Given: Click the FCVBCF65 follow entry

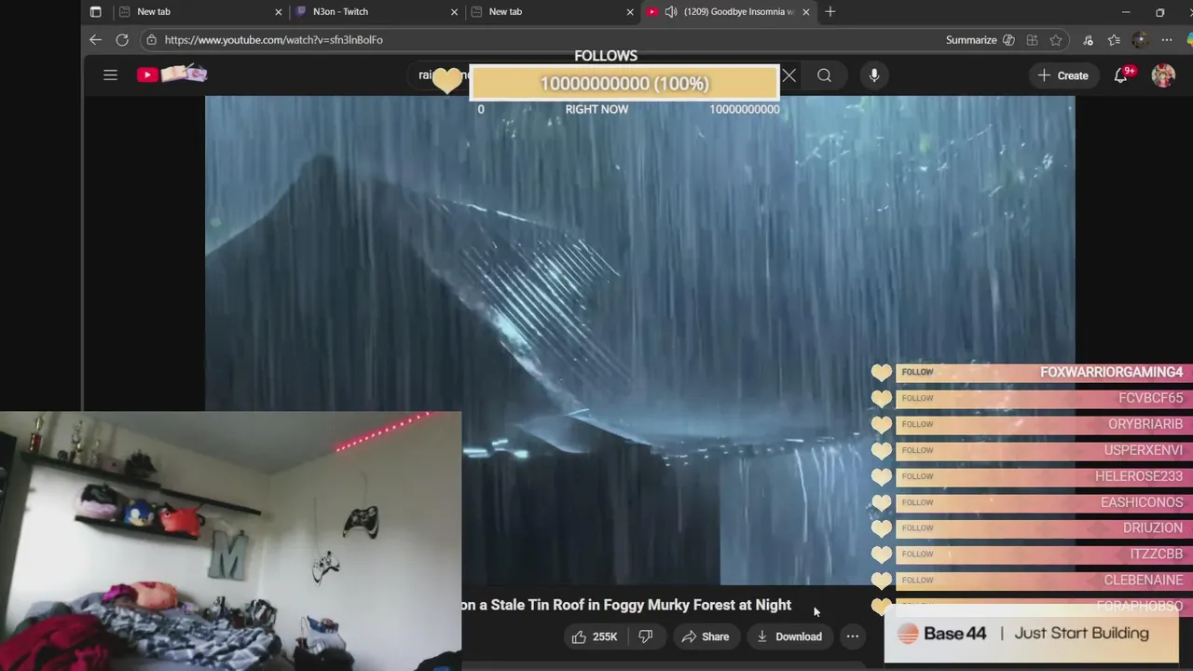Looking at the screenshot, I should 1032,398.
